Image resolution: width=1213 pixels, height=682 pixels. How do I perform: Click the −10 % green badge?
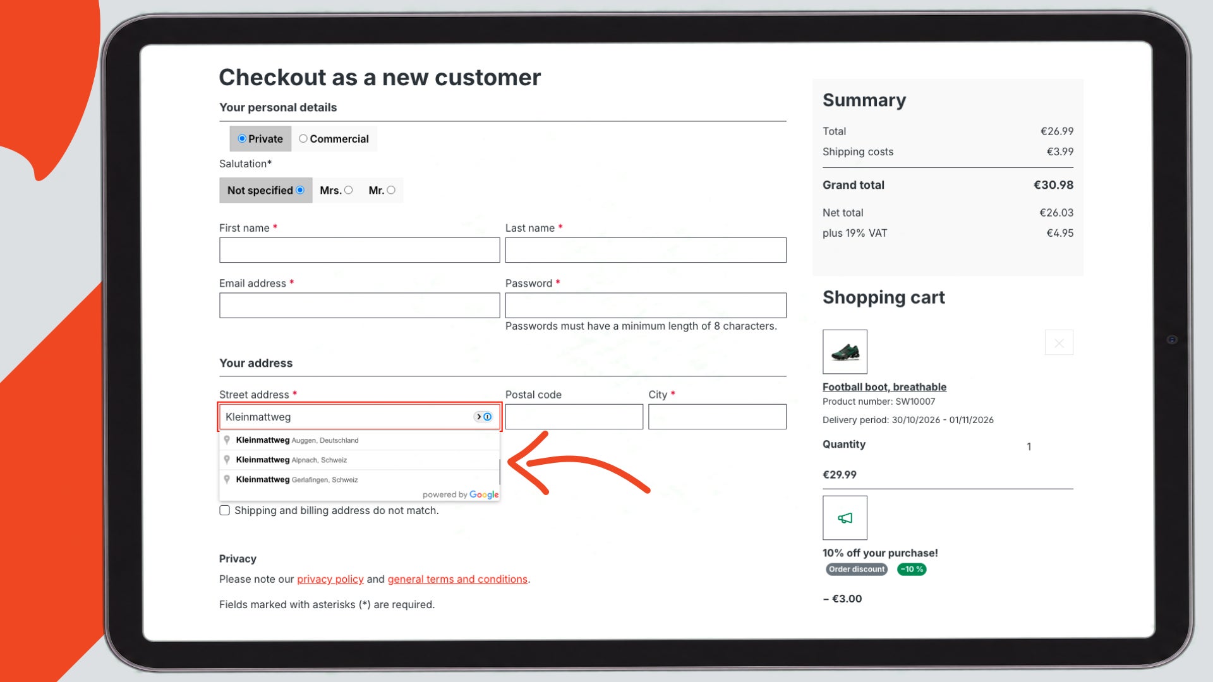point(912,569)
